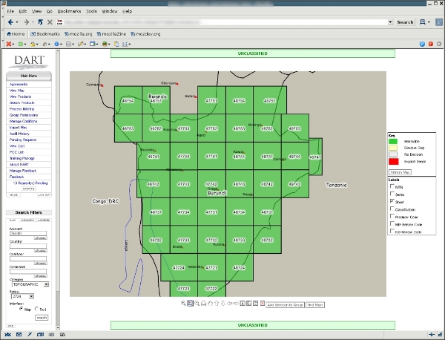Click the composer pen icon in status bar

click(30, 335)
